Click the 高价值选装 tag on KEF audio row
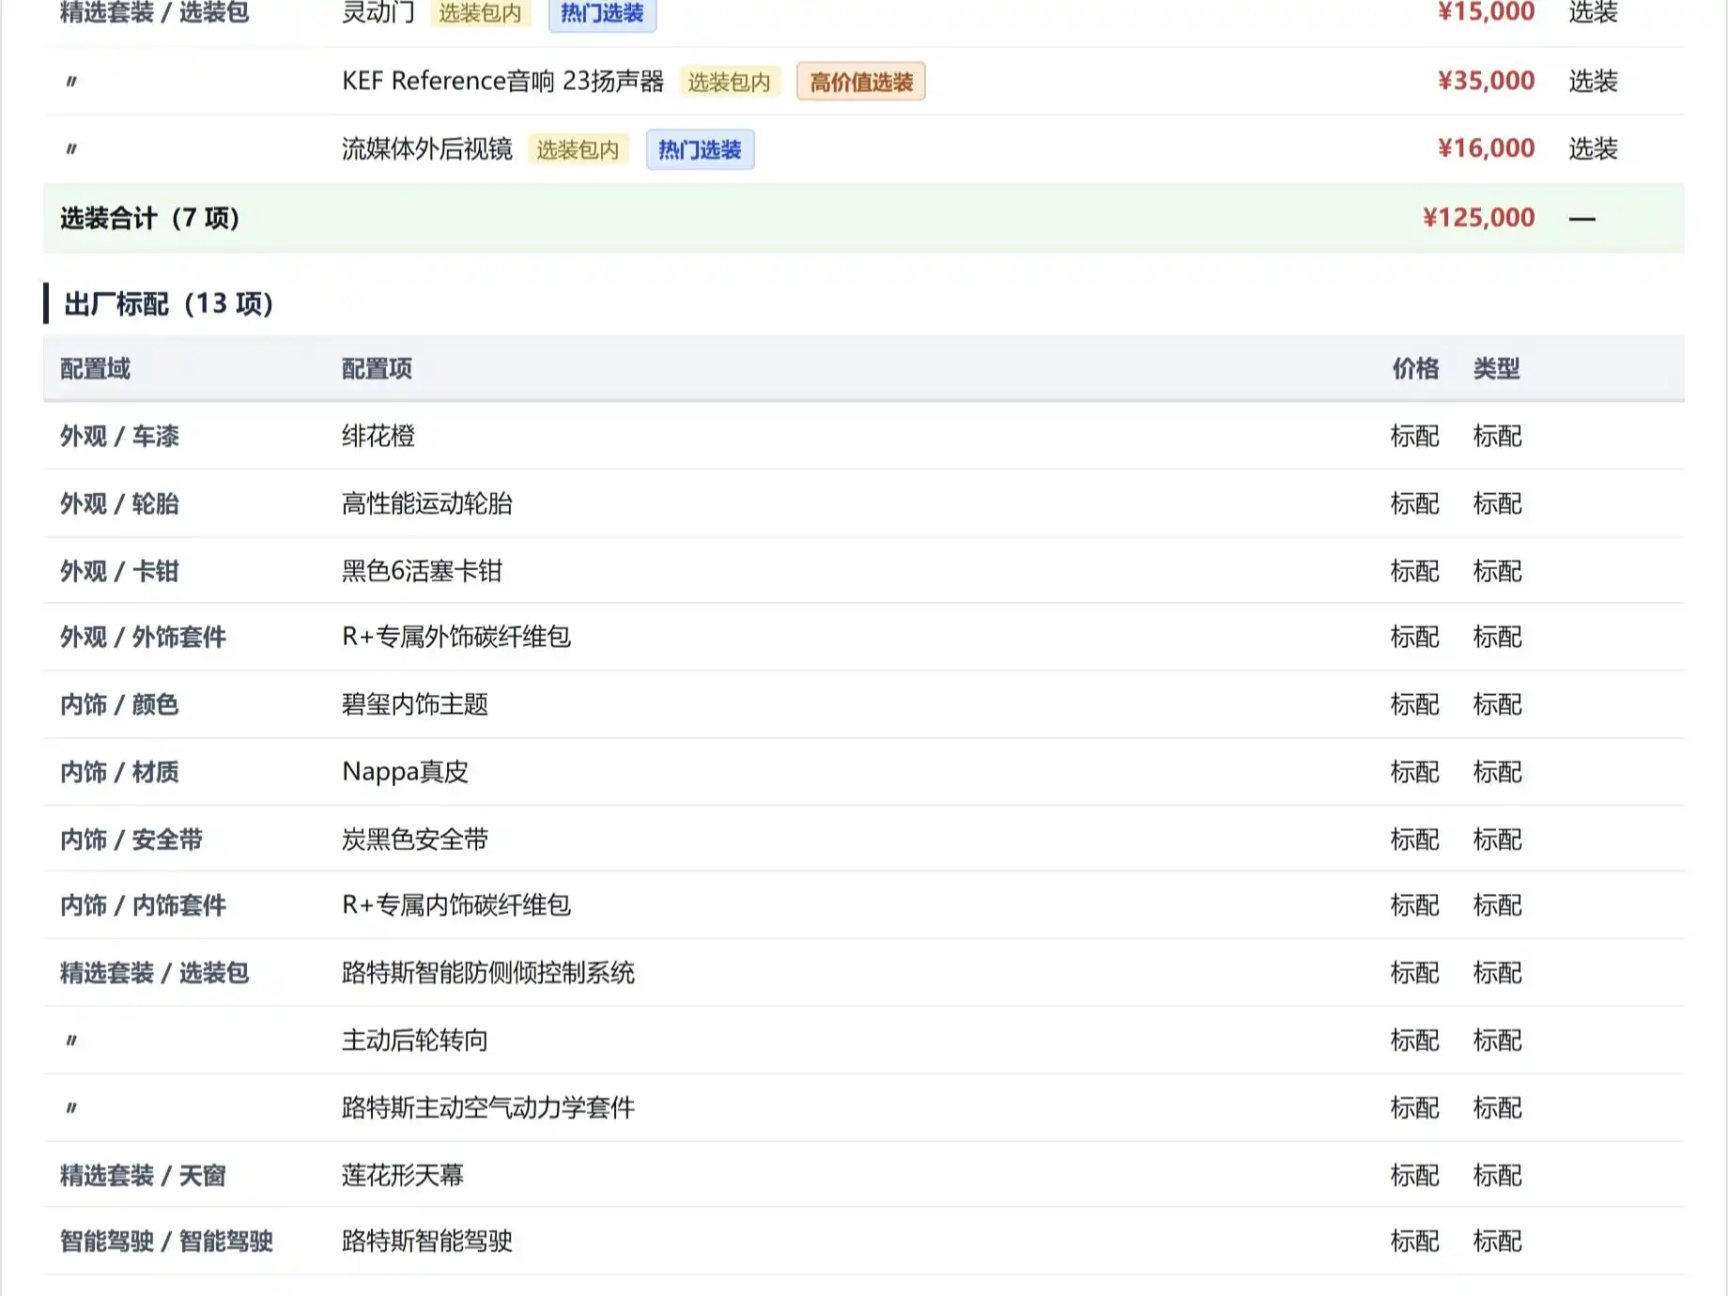1728x1296 pixels. (x=860, y=82)
